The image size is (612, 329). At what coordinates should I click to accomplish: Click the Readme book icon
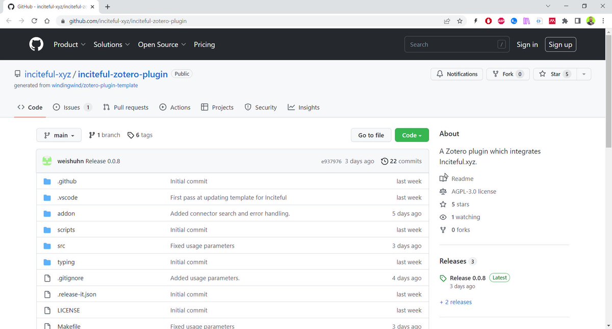pyautogui.click(x=443, y=179)
